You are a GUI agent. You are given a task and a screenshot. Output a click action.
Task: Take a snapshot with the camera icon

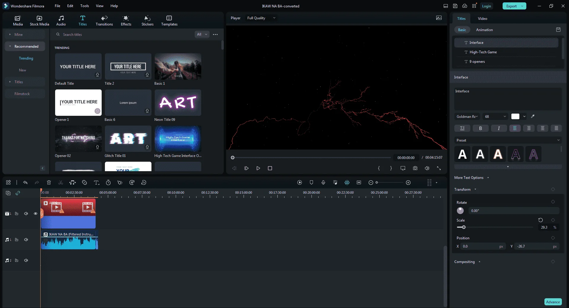415,168
